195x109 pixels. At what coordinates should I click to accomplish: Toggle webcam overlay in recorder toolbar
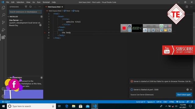pyautogui.click(x=153, y=30)
